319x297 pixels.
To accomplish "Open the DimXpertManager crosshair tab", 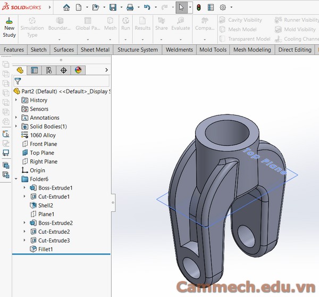I will pos(63,70).
